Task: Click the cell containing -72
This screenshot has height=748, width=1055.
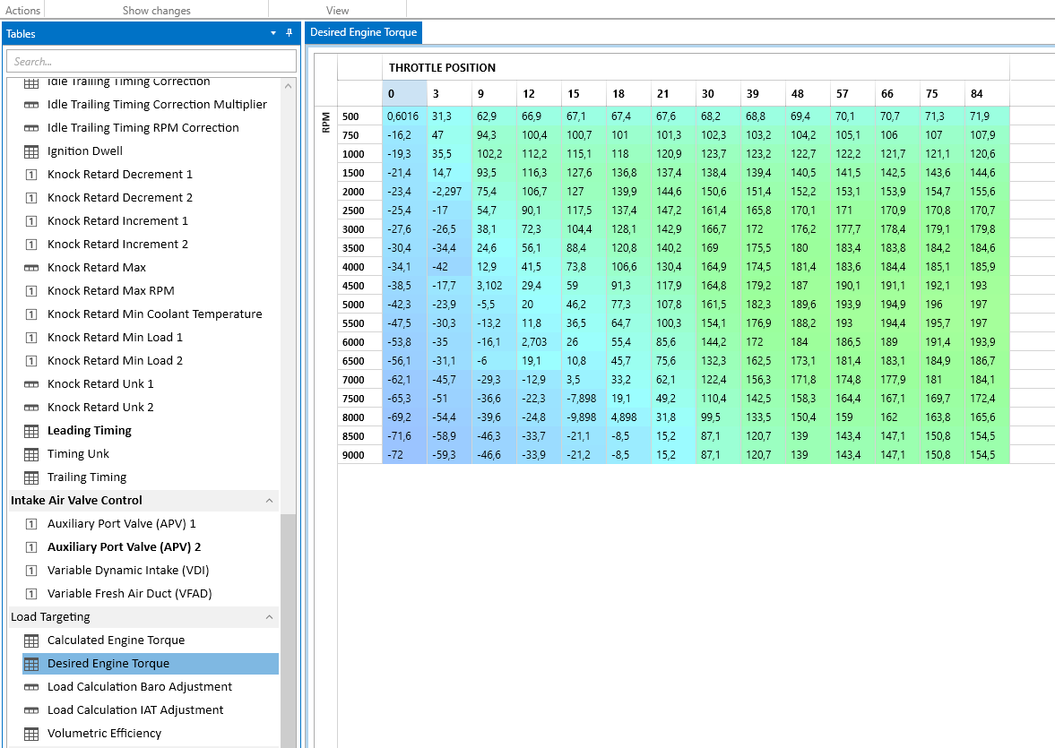Action: coord(404,455)
